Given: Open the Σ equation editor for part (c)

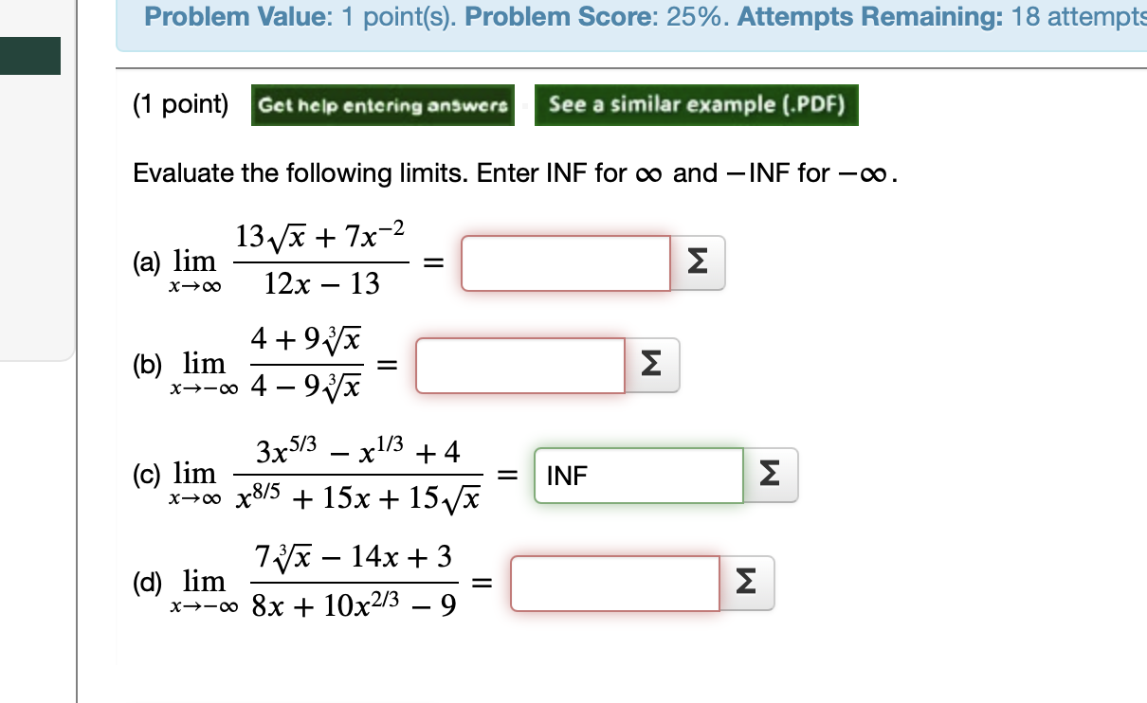Looking at the screenshot, I should click(x=769, y=475).
